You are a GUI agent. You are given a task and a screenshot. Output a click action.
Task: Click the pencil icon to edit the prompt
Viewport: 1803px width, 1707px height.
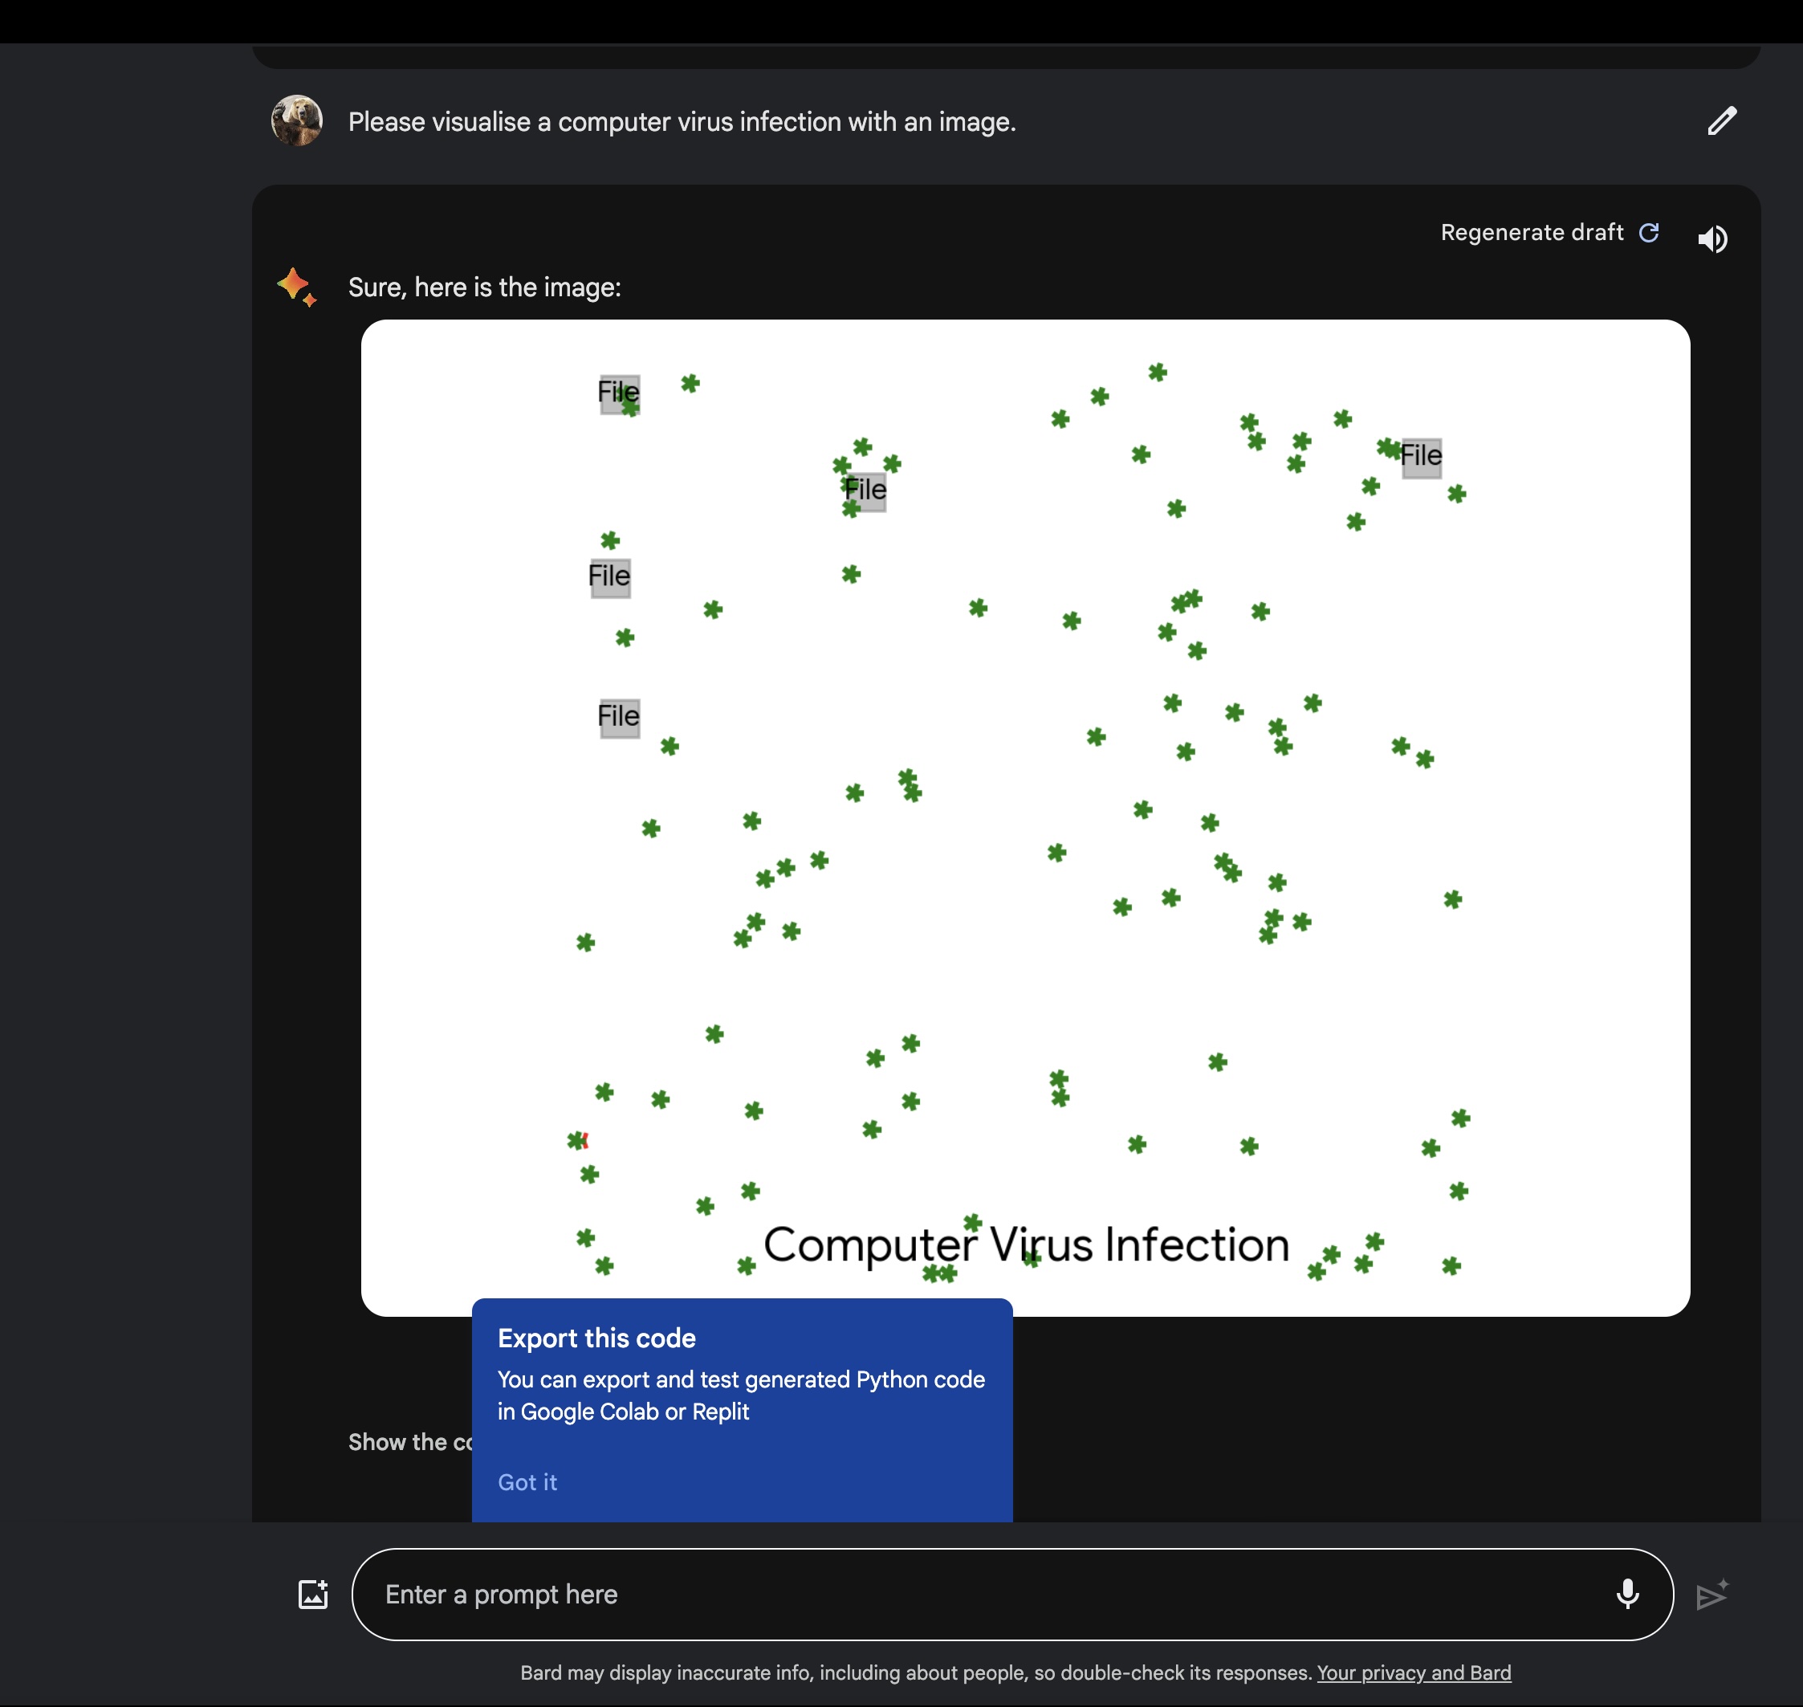coord(1721,121)
